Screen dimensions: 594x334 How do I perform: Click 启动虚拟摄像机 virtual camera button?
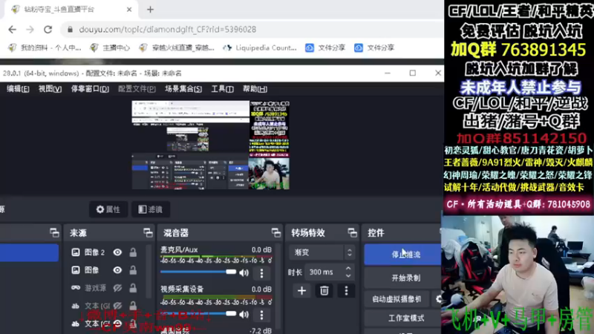pyautogui.click(x=396, y=299)
